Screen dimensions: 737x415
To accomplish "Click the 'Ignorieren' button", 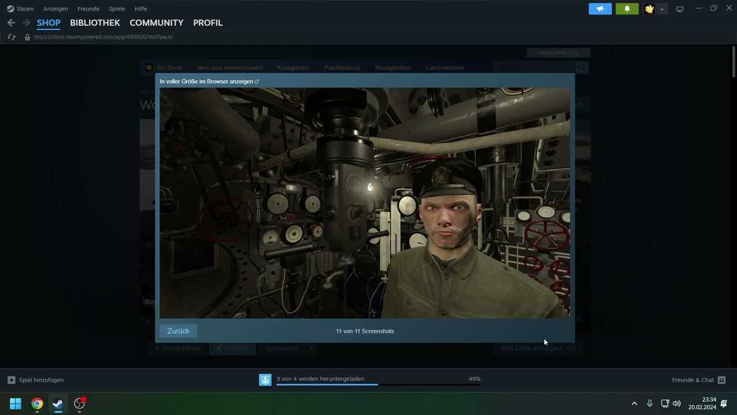I will pyautogui.click(x=282, y=348).
